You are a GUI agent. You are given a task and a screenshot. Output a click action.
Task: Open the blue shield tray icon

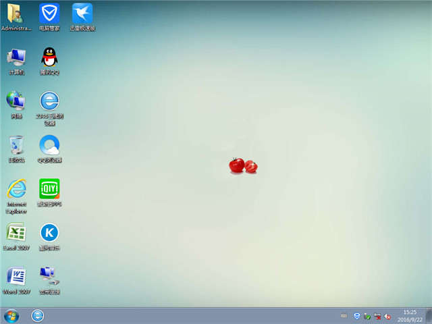point(357,316)
